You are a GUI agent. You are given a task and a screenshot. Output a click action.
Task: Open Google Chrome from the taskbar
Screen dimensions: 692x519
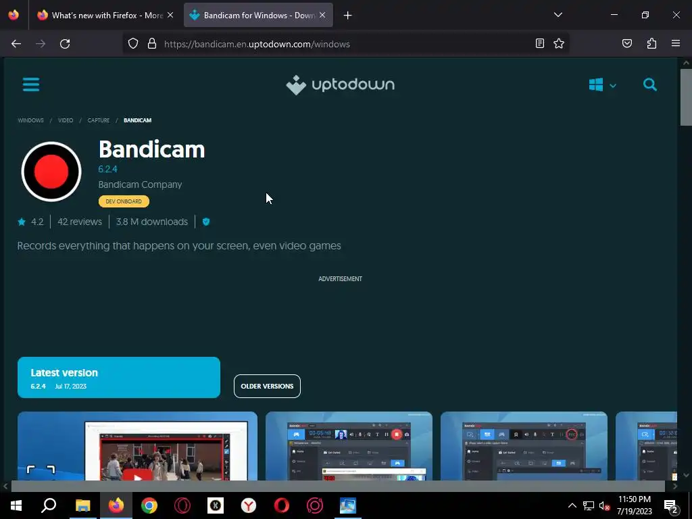(149, 505)
